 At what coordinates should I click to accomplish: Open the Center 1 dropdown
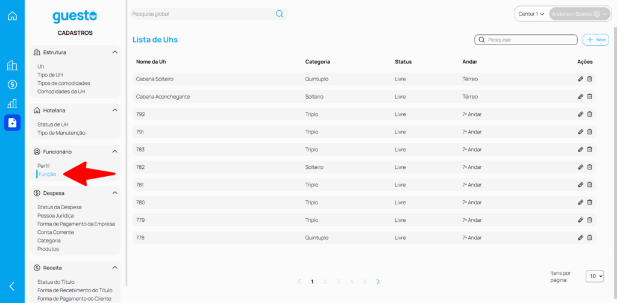pos(531,14)
